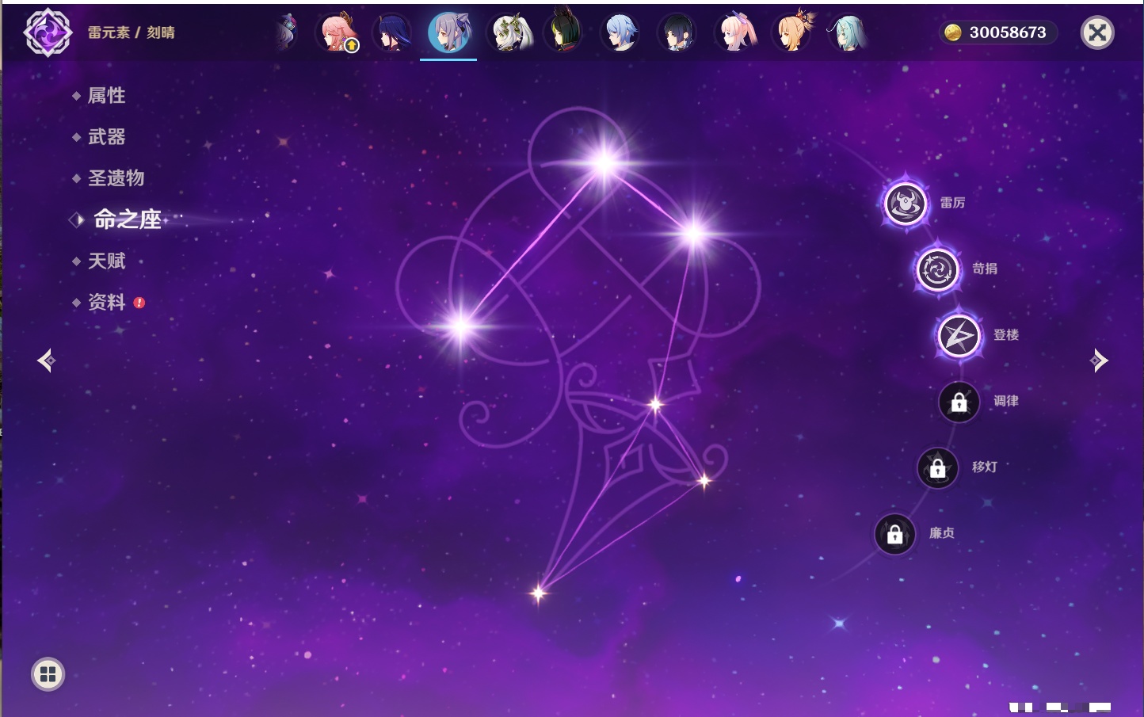The width and height of the screenshot is (1144, 717).
Task: Click the bright star on the right shoulder
Action: click(x=694, y=233)
